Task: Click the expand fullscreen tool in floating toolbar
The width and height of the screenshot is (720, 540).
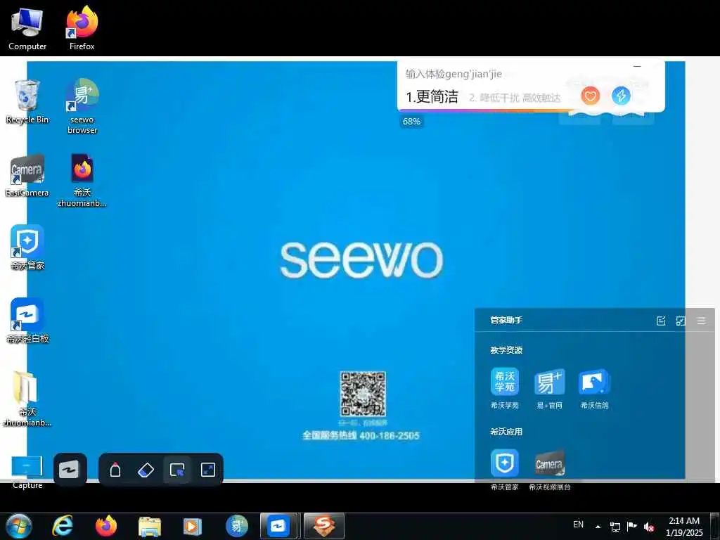Action: tap(208, 470)
